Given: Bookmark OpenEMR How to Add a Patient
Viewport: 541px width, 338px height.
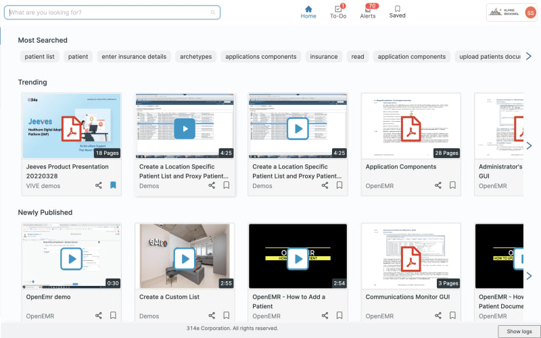Looking at the screenshot, I should tap(339, 315).
